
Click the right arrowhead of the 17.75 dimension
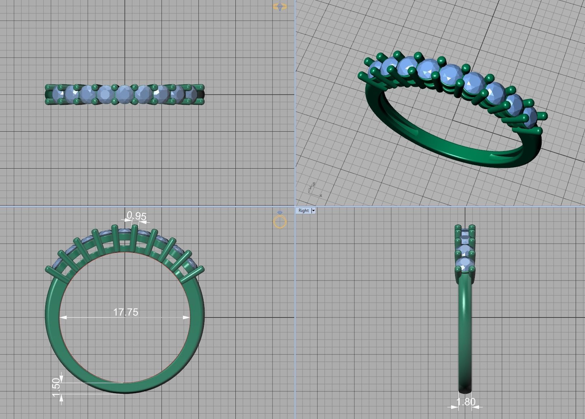(x=186, y=318)
